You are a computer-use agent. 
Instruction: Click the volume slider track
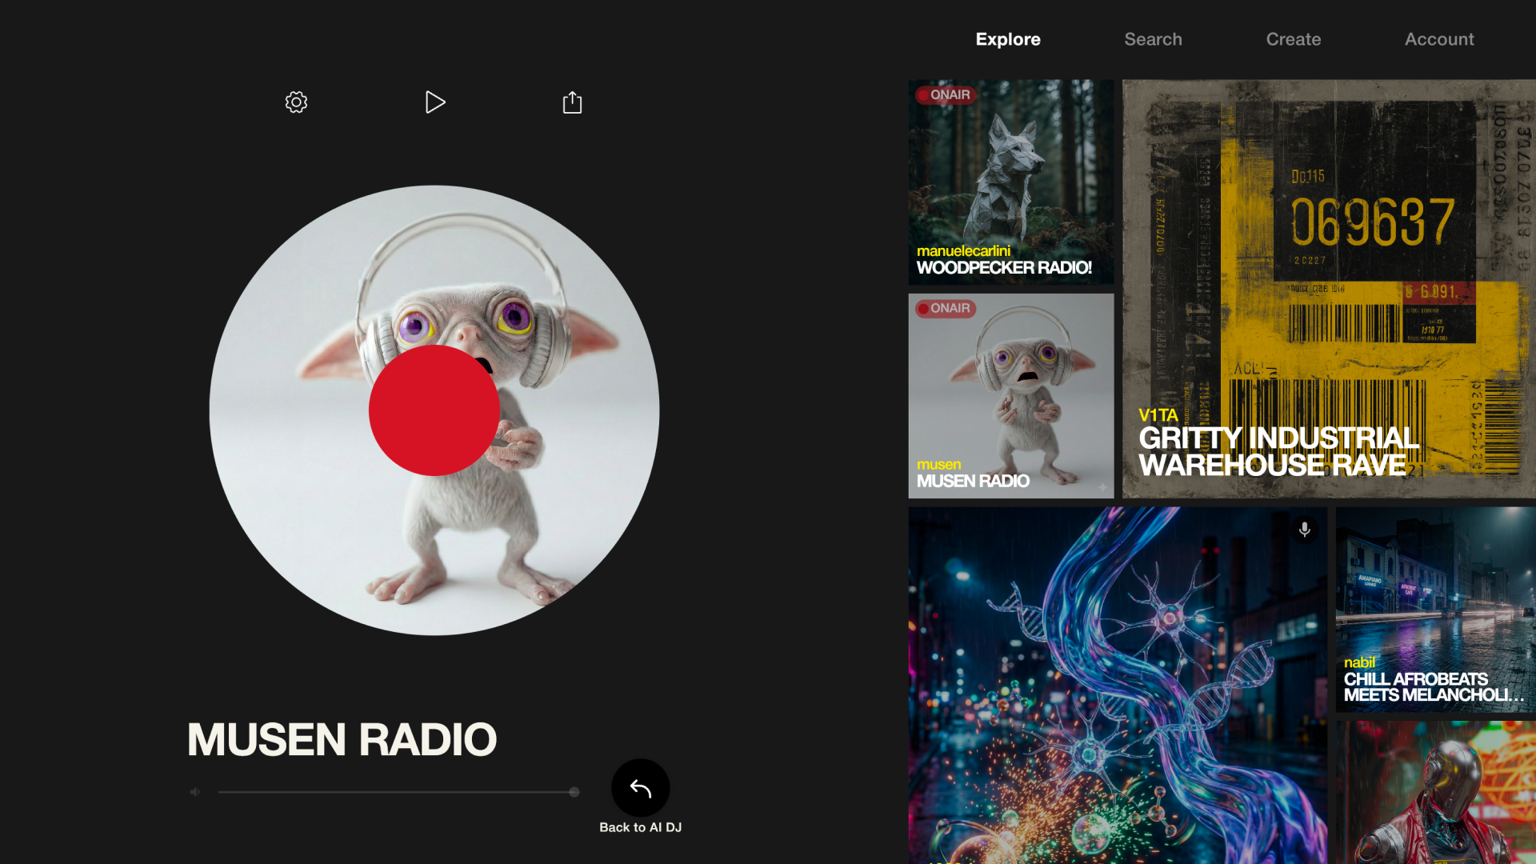392,792
